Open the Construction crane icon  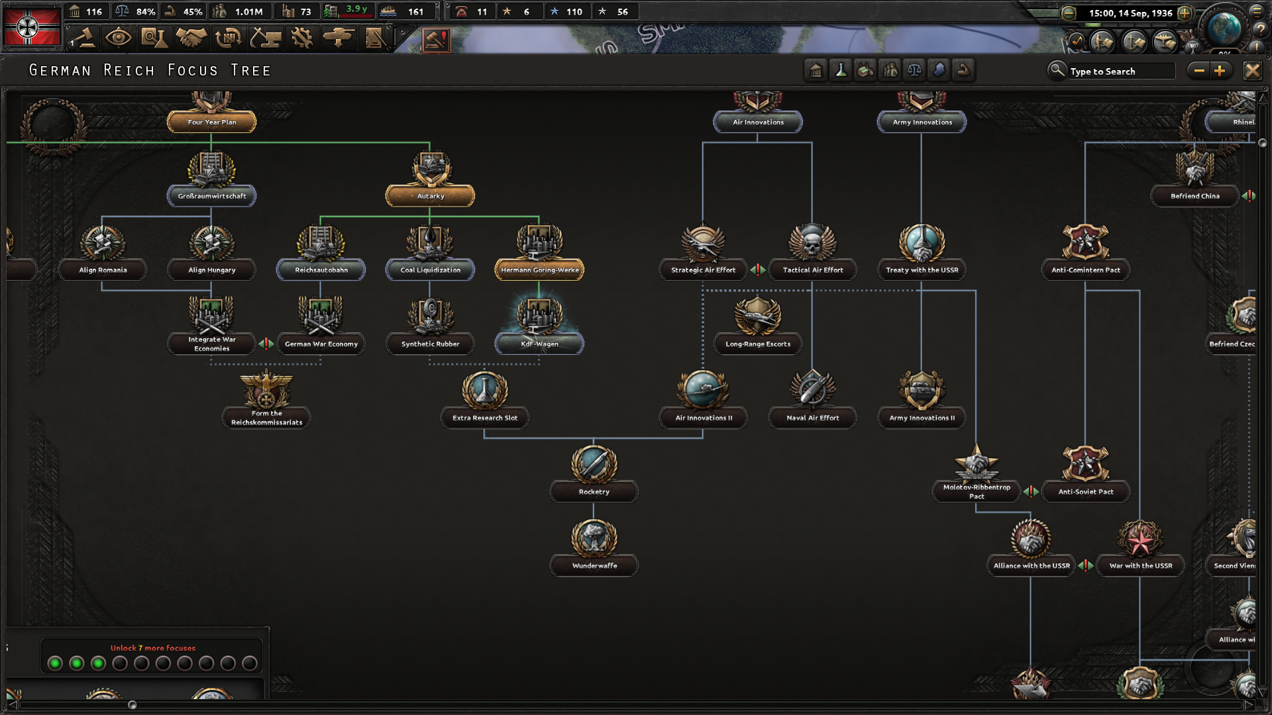(265, 38)
